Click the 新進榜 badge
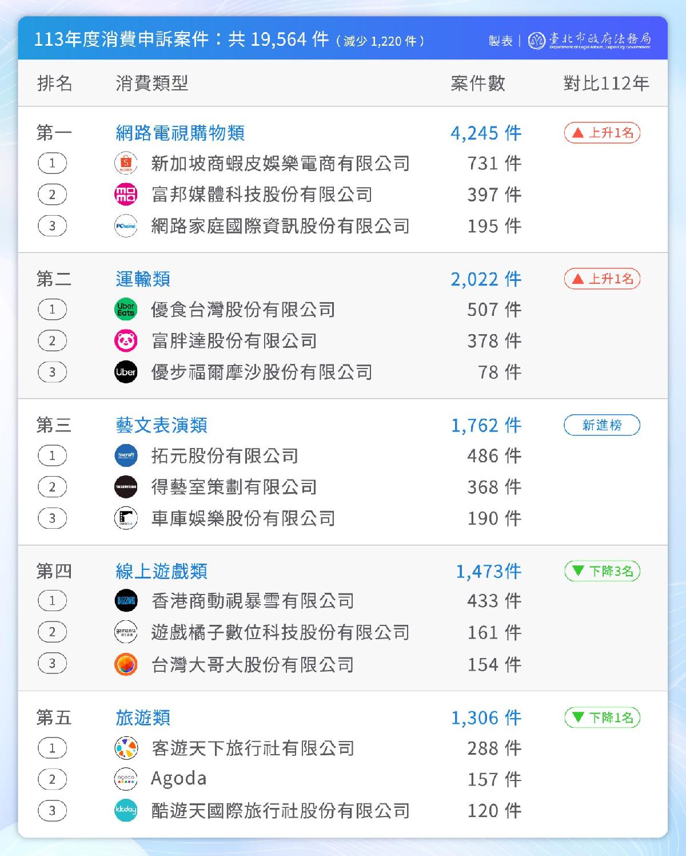Screen dimensions: 686x856 [602, 425]
